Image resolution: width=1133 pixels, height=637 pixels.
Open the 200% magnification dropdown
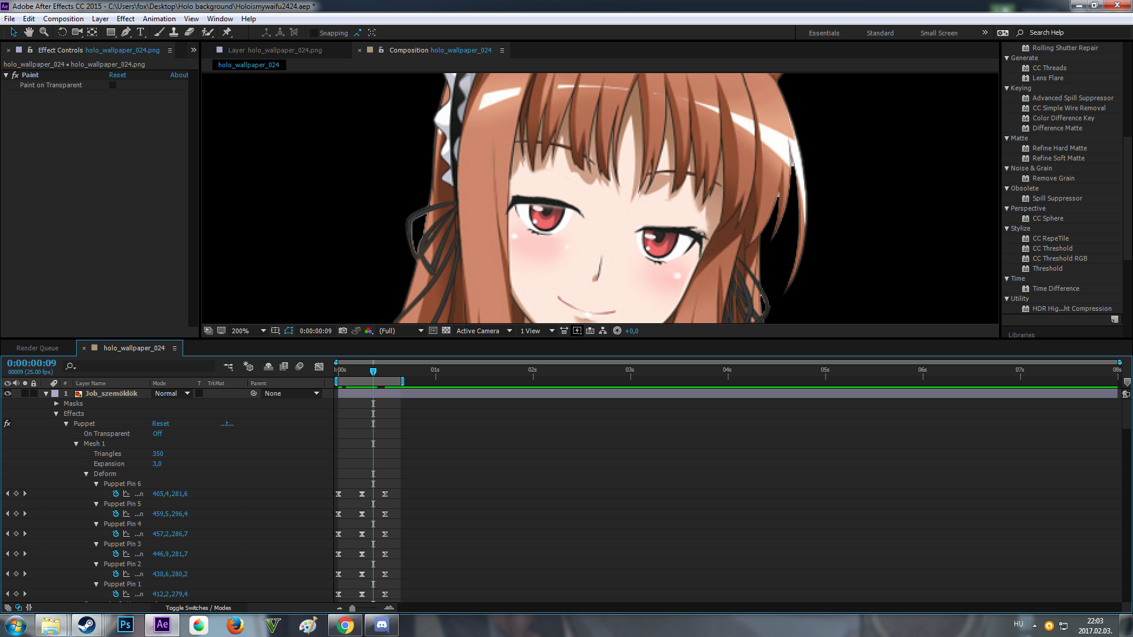[x=263, y=331]
